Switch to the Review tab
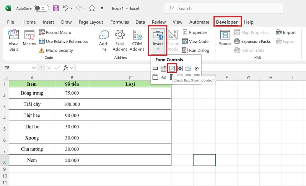Image resolution: width=306 pixels, height=186 pixels. (159, 22)
